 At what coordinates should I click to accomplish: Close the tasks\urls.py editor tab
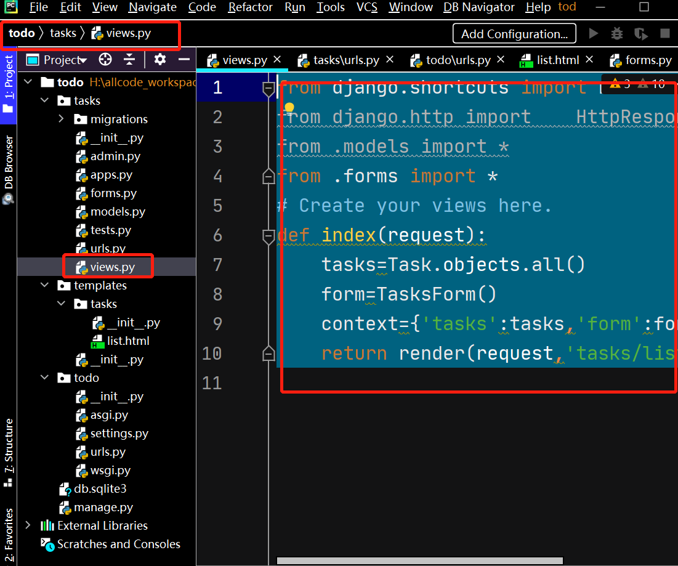coord(390,59)
